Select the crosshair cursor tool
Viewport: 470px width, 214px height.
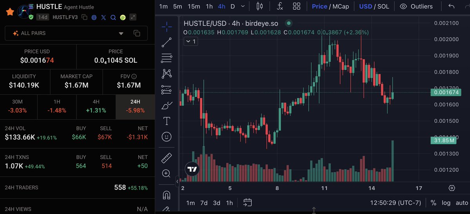tap(167, 27)
